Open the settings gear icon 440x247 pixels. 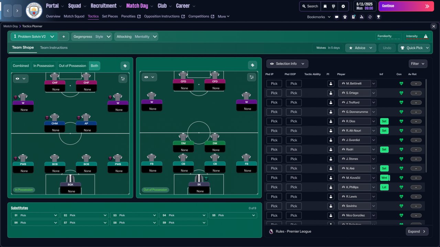pyautogui.click(x=343, y=6)
